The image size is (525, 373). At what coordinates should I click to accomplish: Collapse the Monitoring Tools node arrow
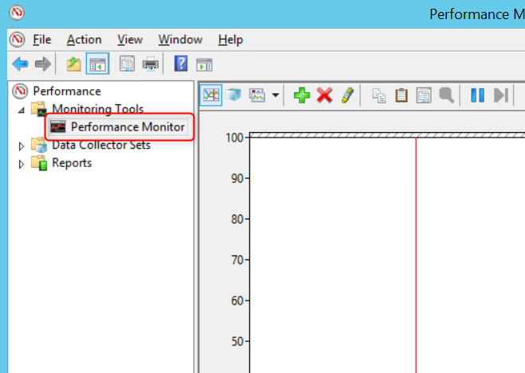[x=21, y=110]
